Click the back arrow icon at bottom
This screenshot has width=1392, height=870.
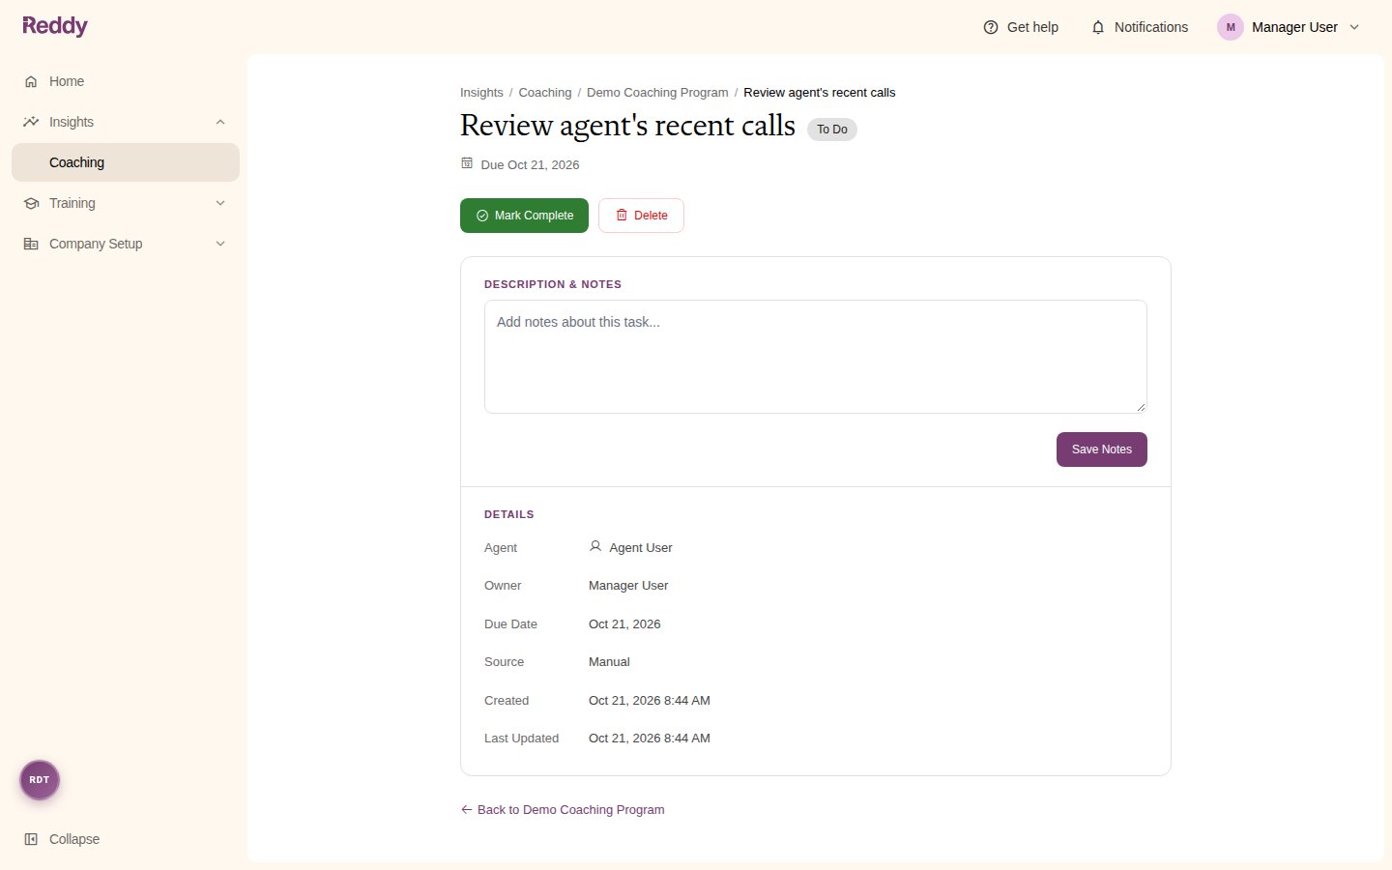pos(467,809)
